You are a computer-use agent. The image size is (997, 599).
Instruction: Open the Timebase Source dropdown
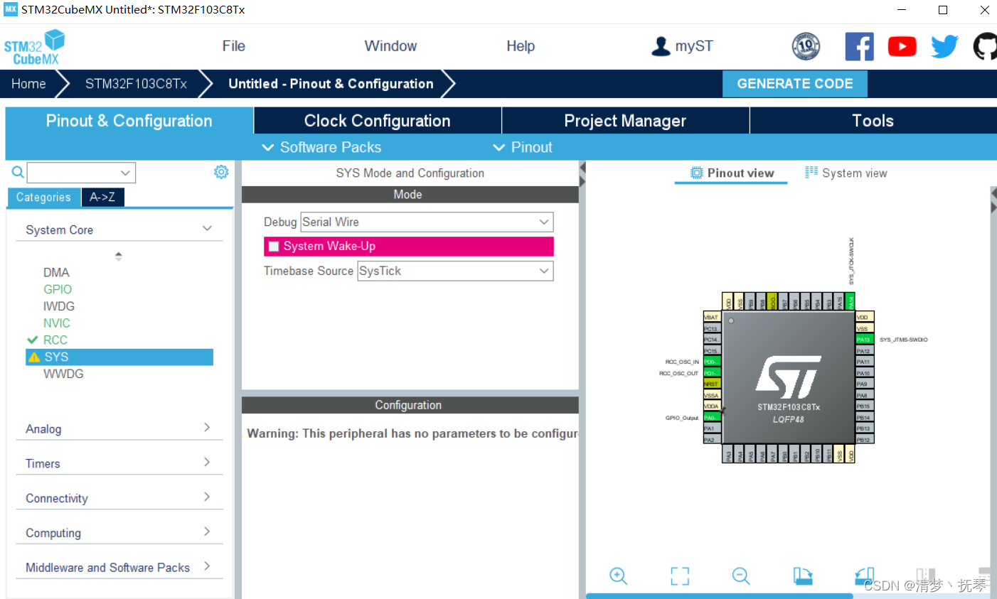coord(455,271)
